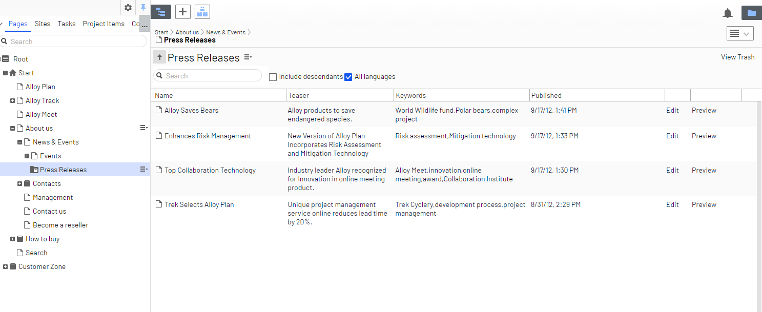The height and width of the screenshot is (312, 762).
Task: Open Press Releases tree item context menu
Action: coord(144,170)
